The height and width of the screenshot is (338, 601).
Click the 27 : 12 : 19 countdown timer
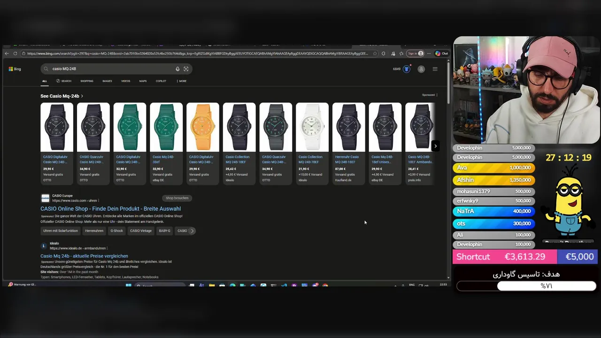[x=568, y=158]
